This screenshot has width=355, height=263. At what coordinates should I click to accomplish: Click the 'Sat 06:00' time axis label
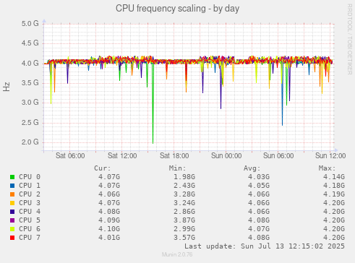[x=70, y=156]
